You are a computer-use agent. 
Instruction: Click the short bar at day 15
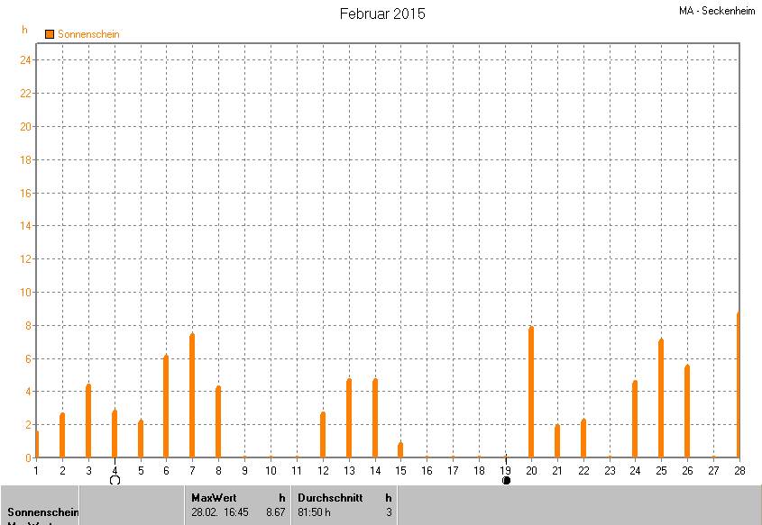pyautogui.click(x=400, y=449)
